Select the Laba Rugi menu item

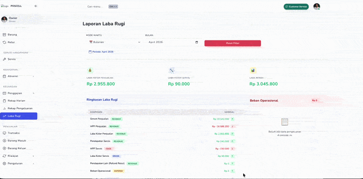[19, 116]
